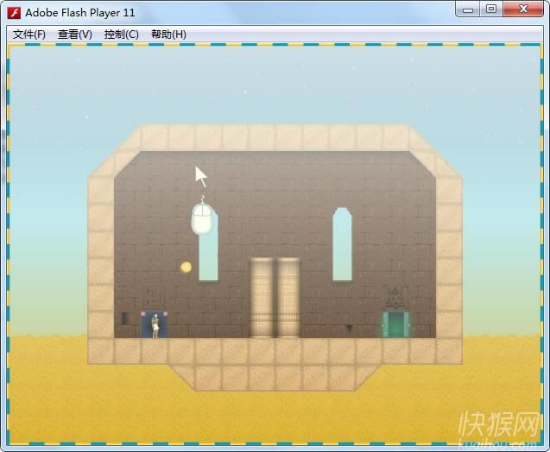The image size is (550, 452).
Task: Click the right arched window
Action: (343, 244)
